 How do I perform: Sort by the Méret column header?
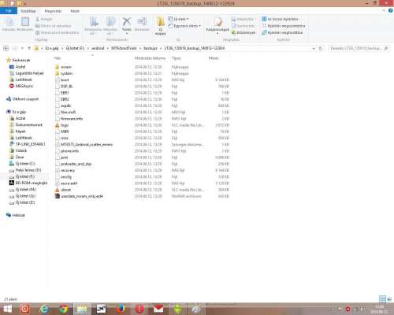tap(214, 58)
